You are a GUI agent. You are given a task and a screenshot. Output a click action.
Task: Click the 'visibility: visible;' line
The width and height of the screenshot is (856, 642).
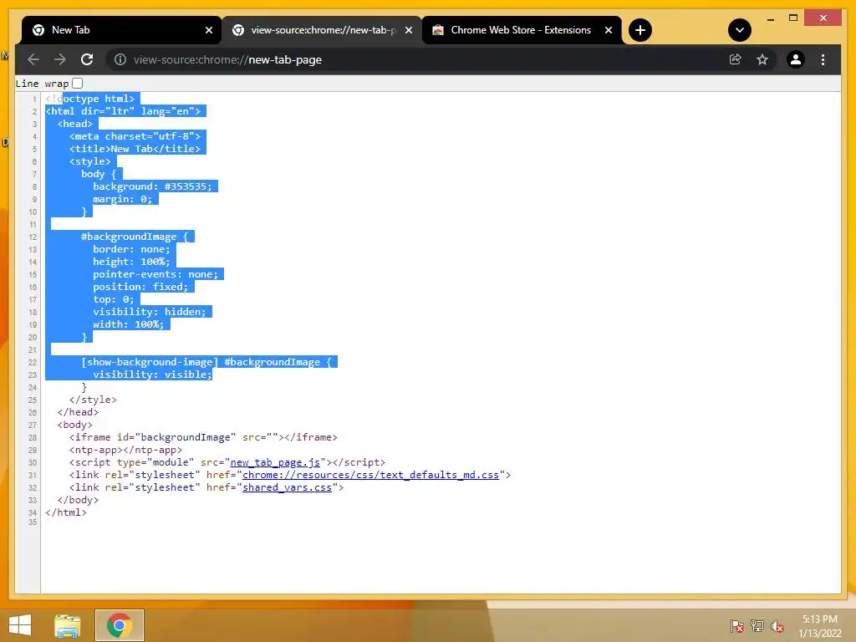coord(152,374)
